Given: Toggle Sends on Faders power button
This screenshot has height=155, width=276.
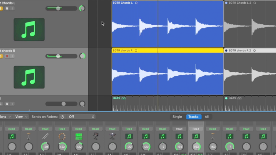Looking at the screenshot, I should (62, 117).
